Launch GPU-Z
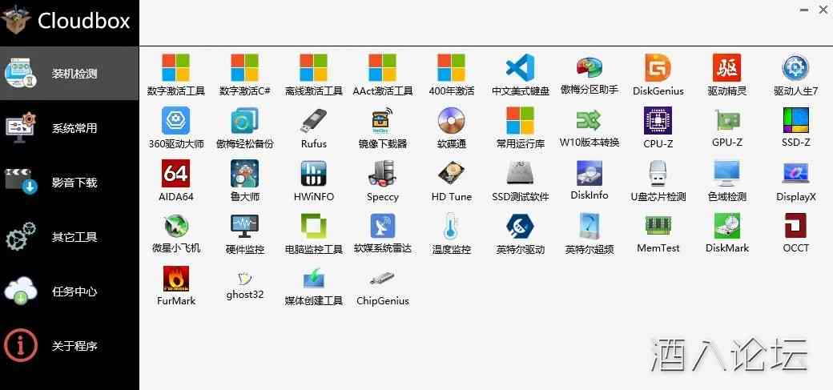This screenshot has width=833, height=390. (726, 121)
